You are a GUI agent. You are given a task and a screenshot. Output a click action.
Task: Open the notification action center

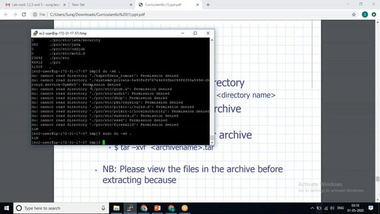coord(370,208)
